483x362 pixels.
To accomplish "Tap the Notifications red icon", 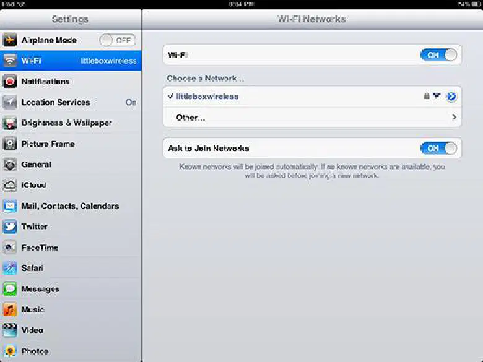I will click(9, 81).
